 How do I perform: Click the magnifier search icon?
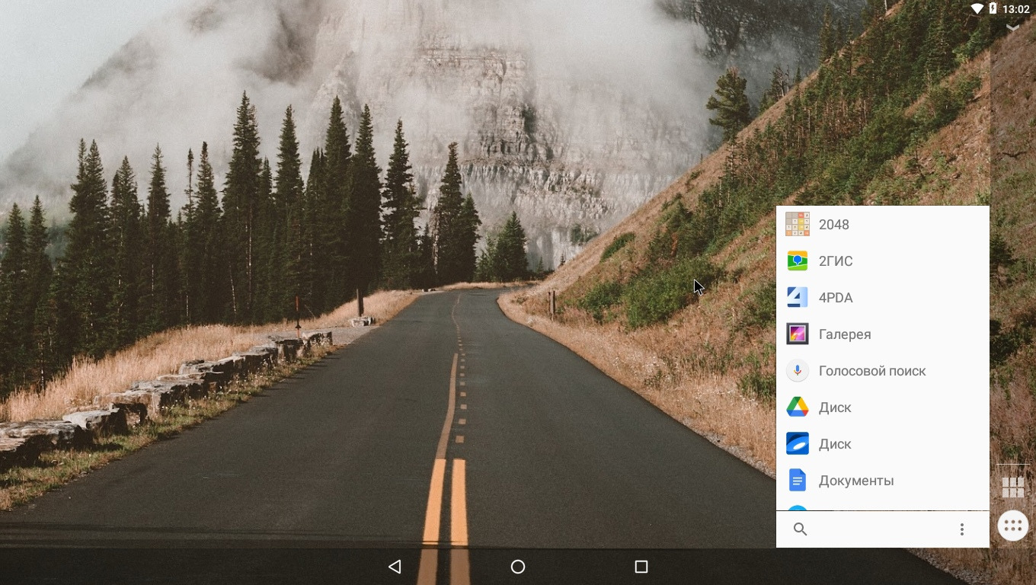point(800,529)
